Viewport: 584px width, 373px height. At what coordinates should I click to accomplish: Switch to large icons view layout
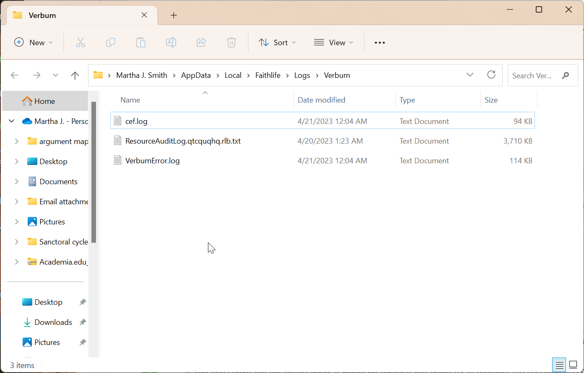[573, 365]
